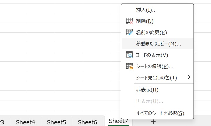211x126 pixels.
Task: Open 移動またはコピー(M)... dialog
Action: tap(158, 44)
